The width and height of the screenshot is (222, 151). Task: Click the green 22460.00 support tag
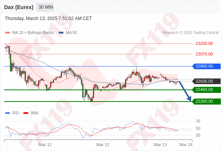click(207, 90)
